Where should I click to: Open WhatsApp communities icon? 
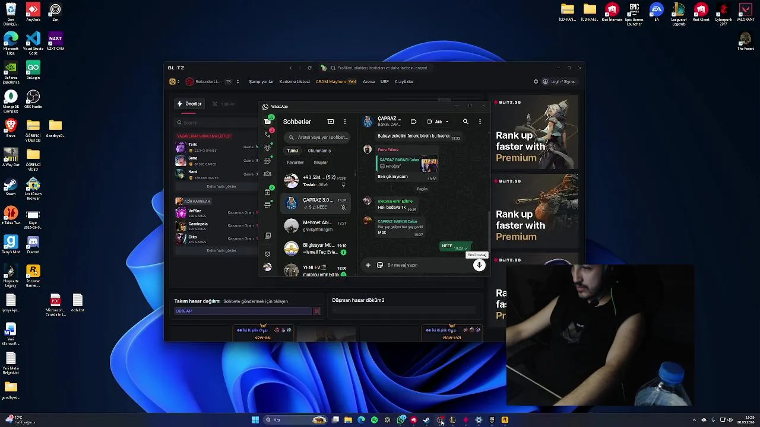coord(268,174)
